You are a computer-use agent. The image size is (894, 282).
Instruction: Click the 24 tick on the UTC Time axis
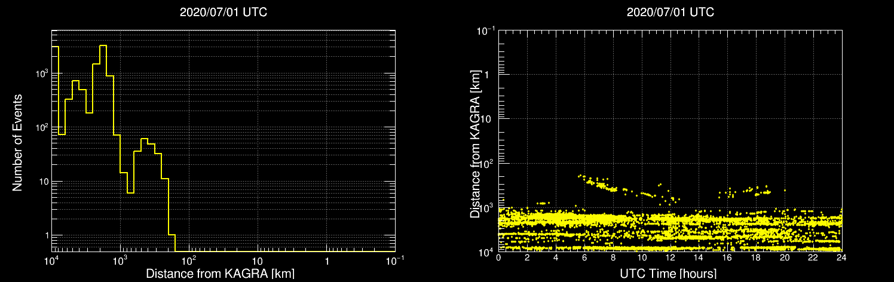[x=842, y=258]
